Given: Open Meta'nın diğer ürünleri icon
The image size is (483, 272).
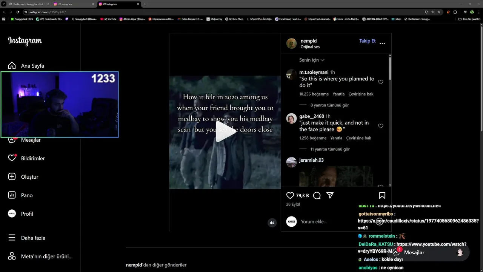Looking at the screenshot, I should 12,256.
